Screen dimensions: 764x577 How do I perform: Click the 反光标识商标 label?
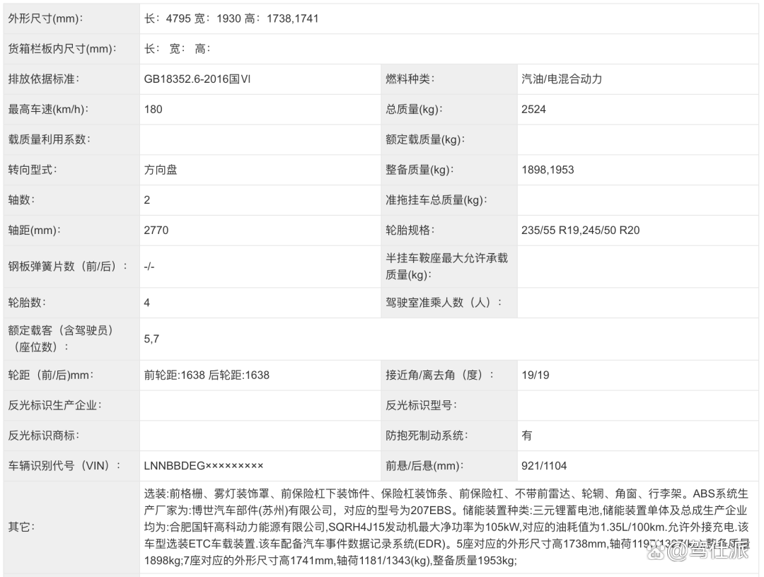(x=43, y=436)
